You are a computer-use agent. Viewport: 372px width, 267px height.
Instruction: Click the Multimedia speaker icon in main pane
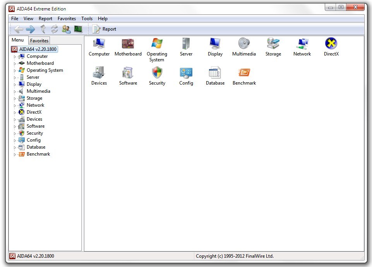point(244,43)
